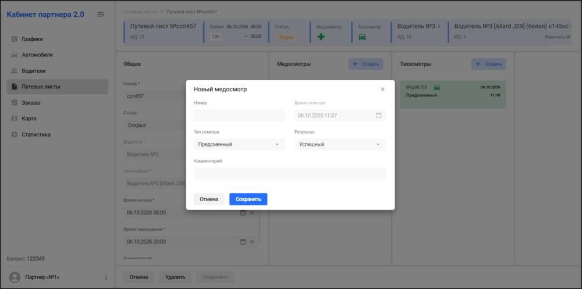Open calendar for Время завершения

pos(243,242)
